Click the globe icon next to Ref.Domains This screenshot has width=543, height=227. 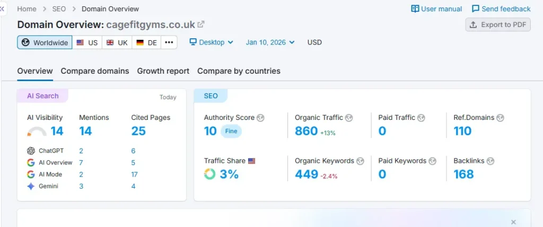tap(500, 118)
